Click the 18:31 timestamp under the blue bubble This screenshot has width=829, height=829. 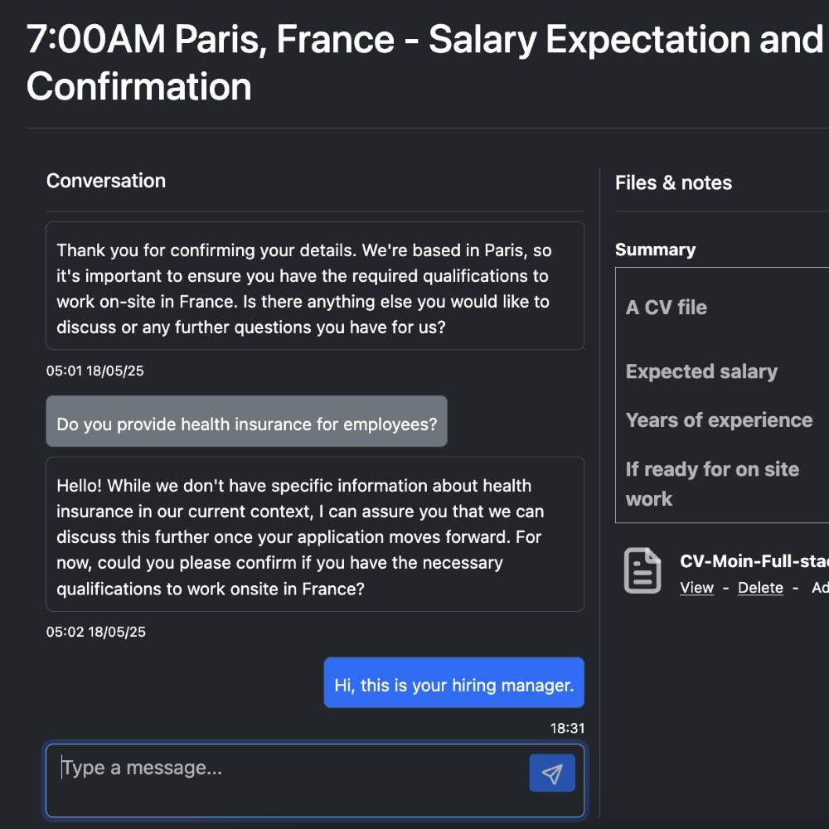567,729
